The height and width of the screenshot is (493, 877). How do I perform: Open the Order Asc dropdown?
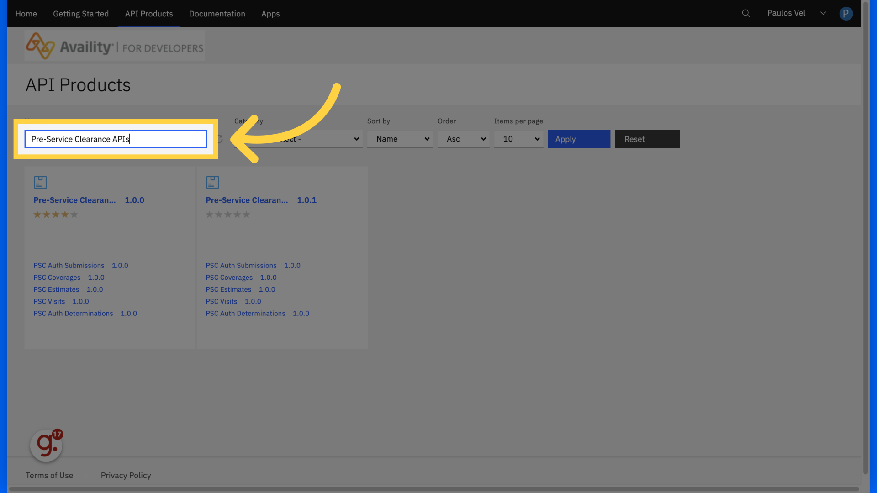463,139
